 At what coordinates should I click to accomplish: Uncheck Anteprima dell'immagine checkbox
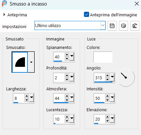(x=87, y=15)
